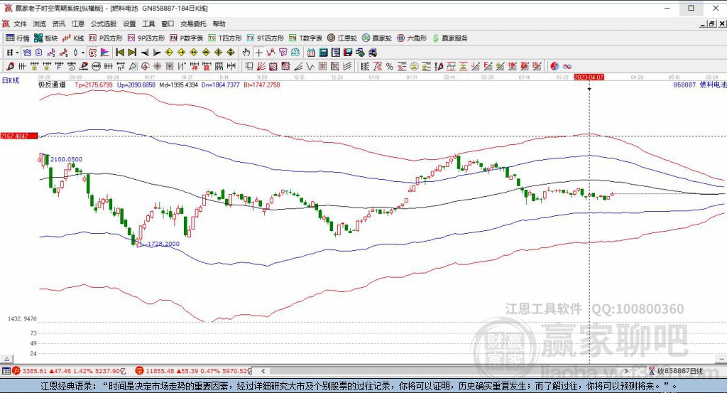Open the 六角形 hexagon tool

pos(412,38)
